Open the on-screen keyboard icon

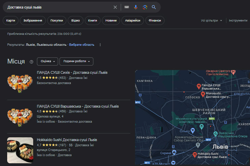(x=127, y=7)
